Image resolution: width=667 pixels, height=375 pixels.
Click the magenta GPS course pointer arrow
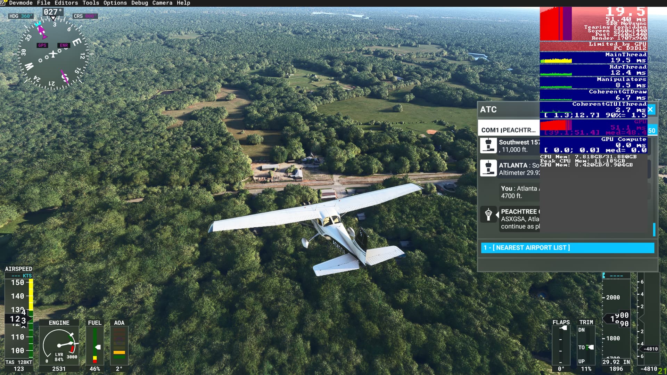pyautogui.click(x=42, y=32)
